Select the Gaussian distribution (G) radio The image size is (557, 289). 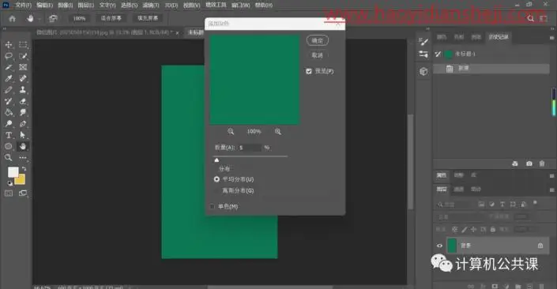(216, 190)
